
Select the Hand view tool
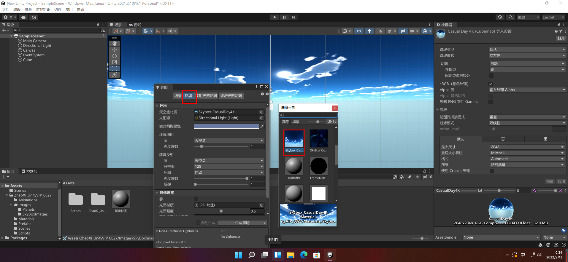click(115, 44)
